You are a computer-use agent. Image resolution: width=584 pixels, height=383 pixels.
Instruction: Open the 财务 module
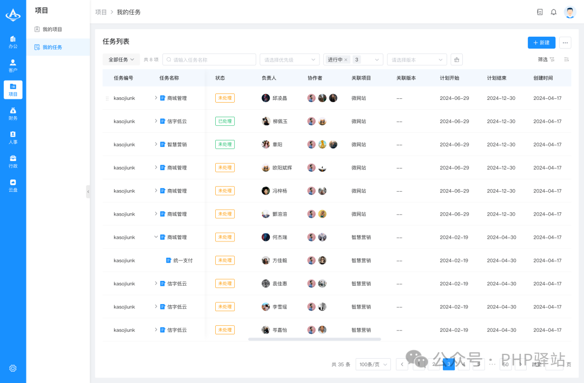13,114
